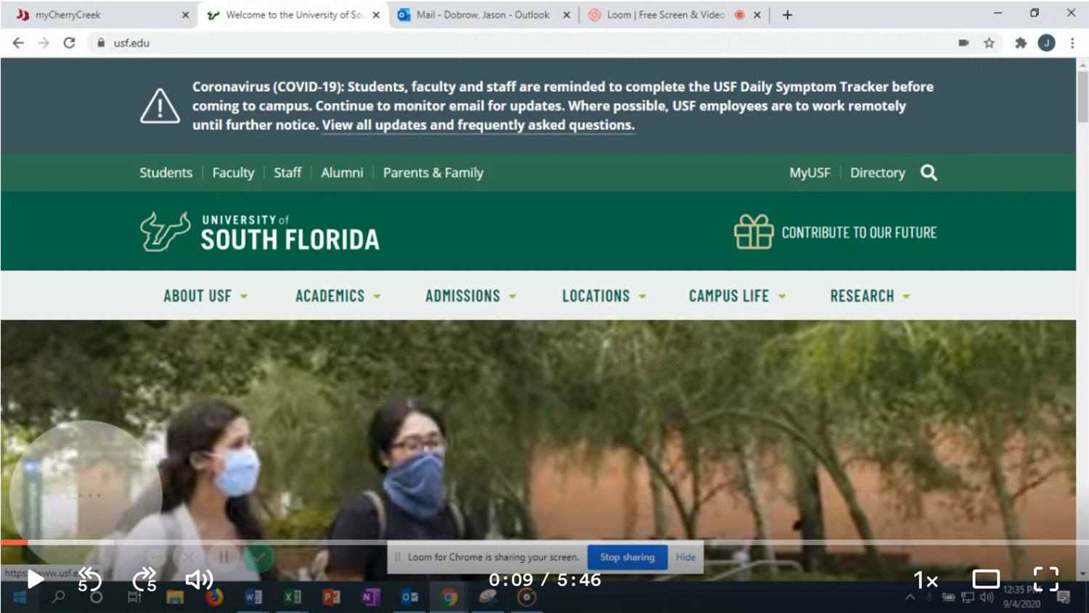
Task: Bookmark this page with star
Action: 989,43
